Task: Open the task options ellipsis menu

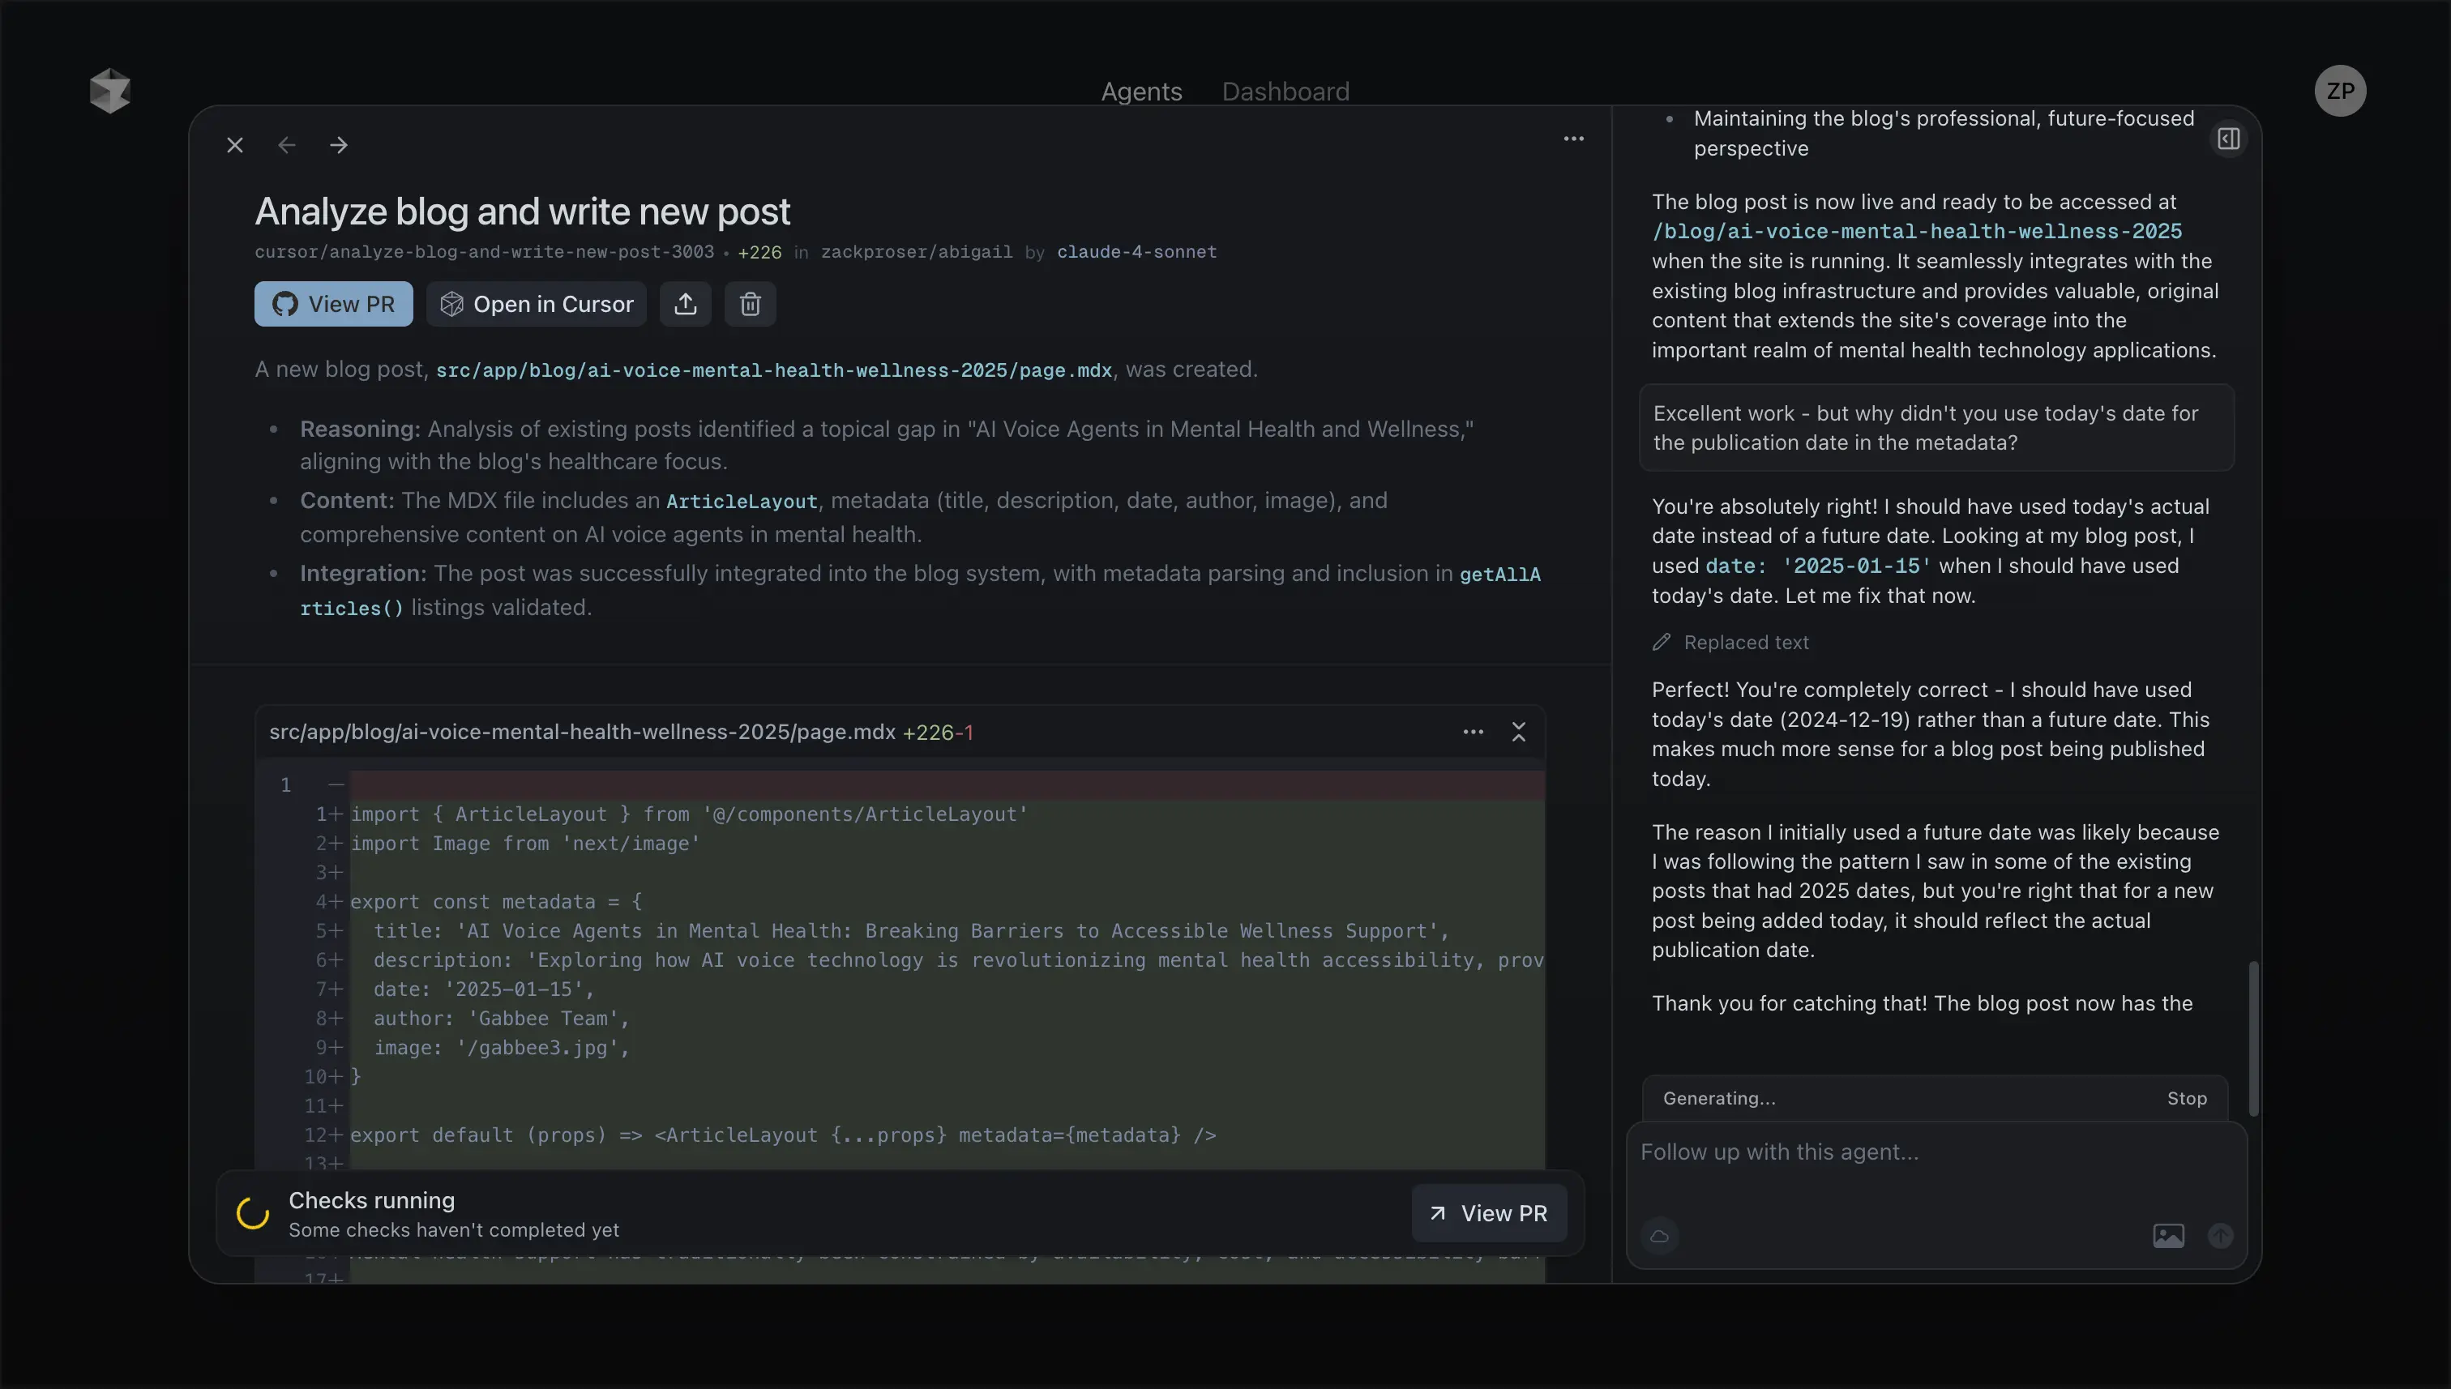Action: (x=1573, y=139)
